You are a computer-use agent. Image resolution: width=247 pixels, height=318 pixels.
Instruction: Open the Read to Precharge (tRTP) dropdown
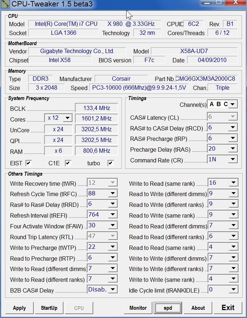point(102,257)
